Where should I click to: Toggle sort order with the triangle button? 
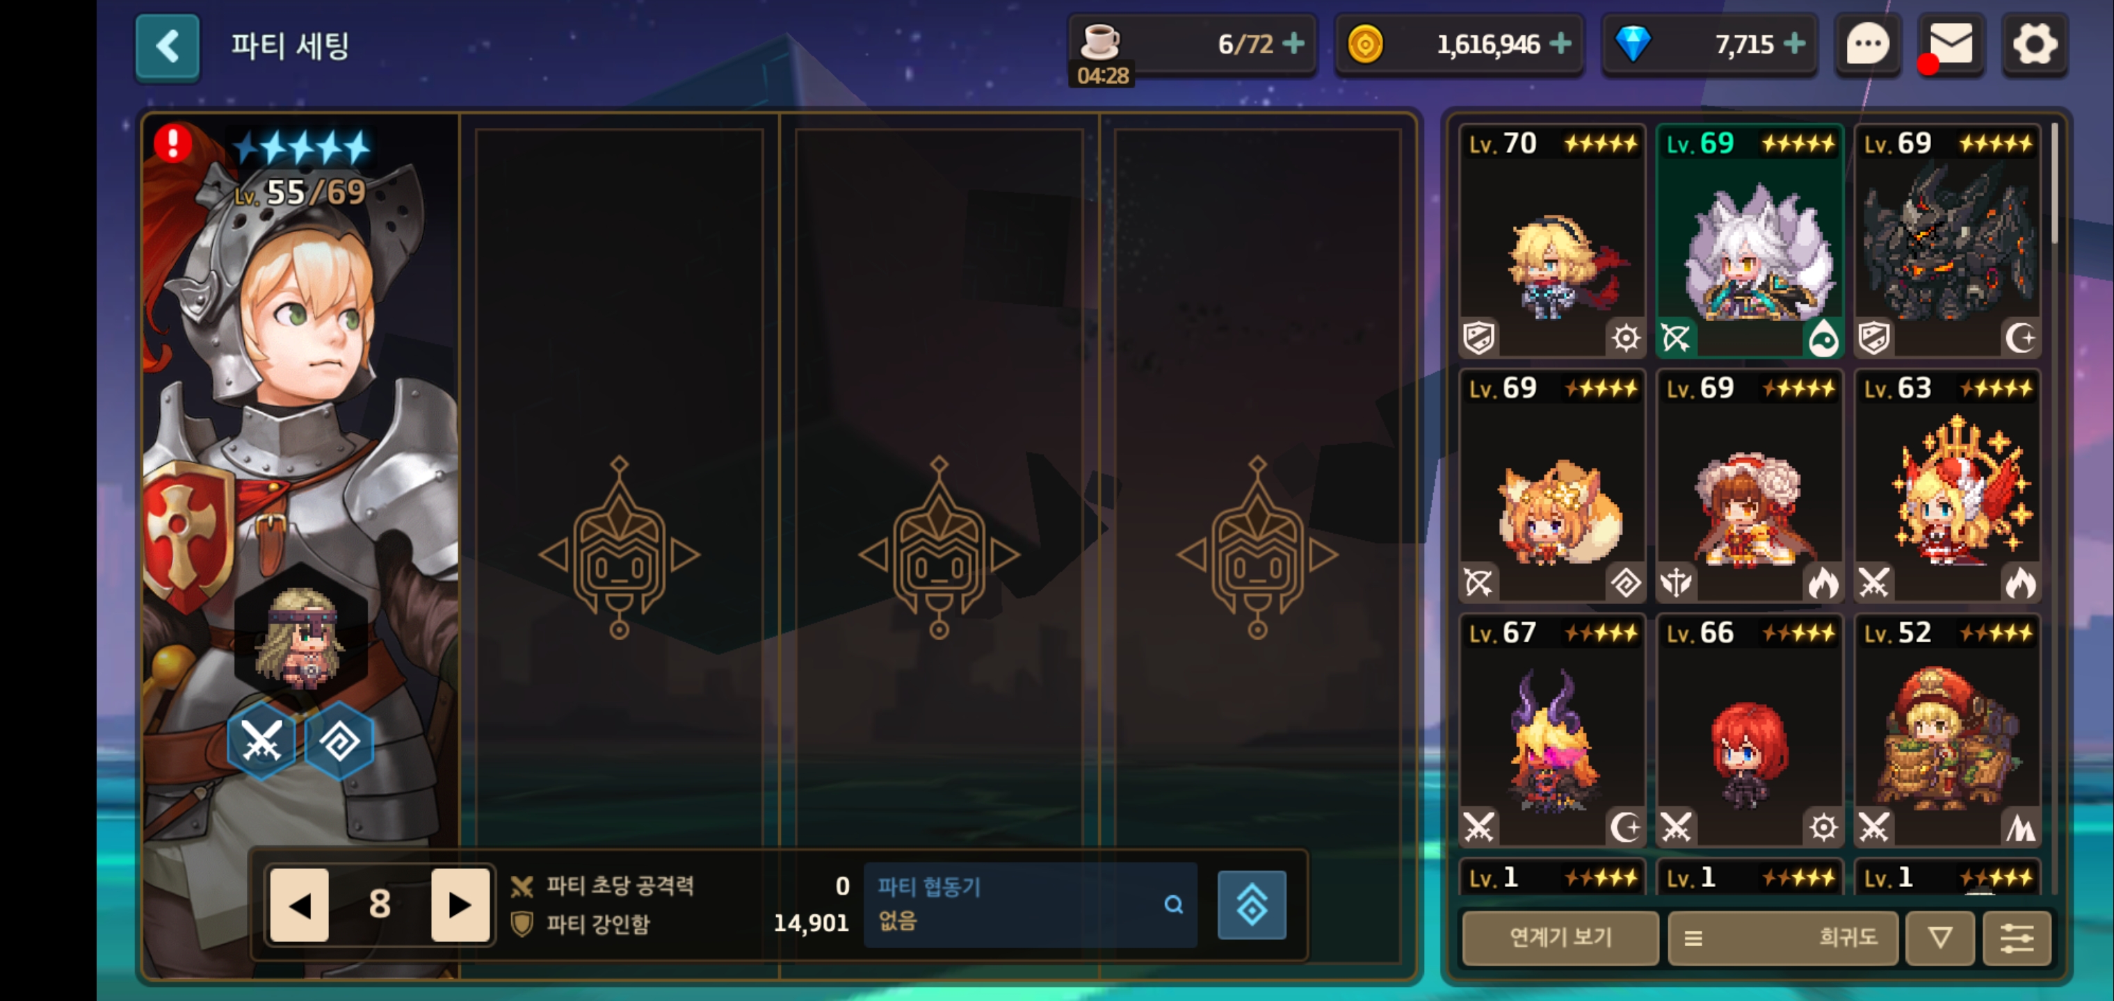click(x=1940, y=938)
